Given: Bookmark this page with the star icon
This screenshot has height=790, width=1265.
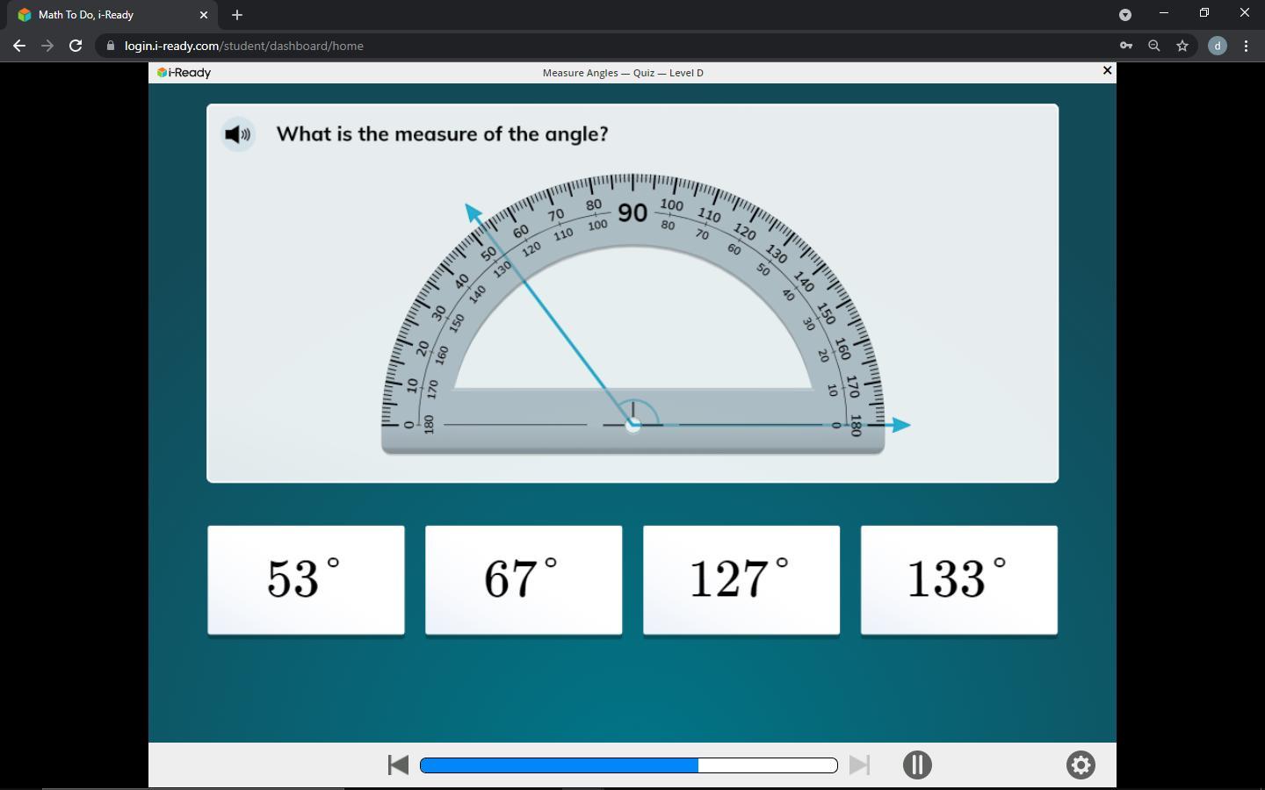Looking at the screenshot, I should click(x=1182, y=46).
